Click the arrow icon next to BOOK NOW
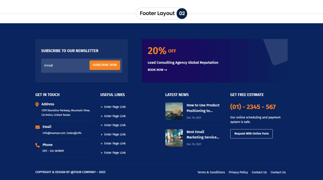The width and height of the screenshot is (323, 180). (165, 70)
